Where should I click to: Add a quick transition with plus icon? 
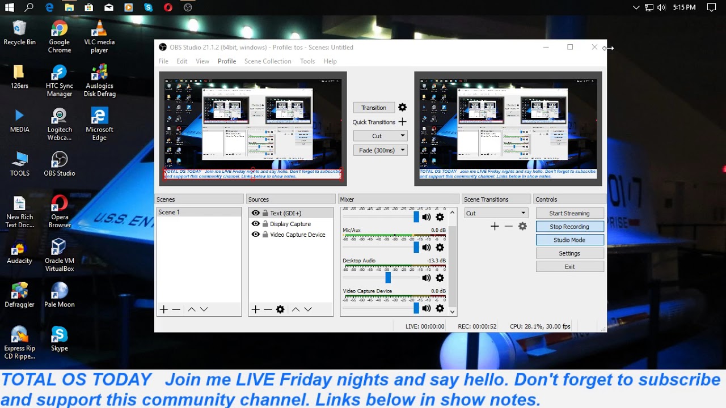pyautogui.click(x=402, y=122)
